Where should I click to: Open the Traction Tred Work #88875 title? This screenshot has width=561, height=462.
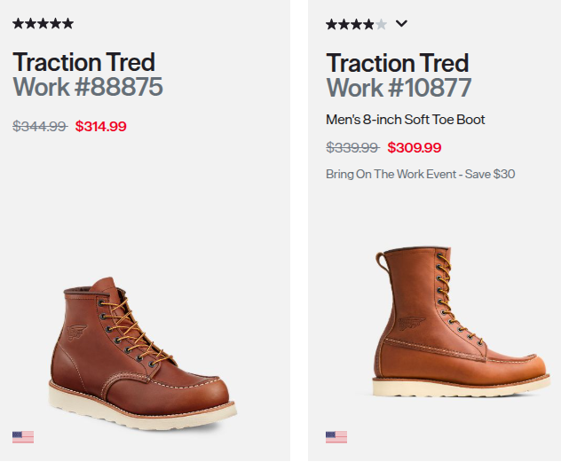(x=88, y=74)
